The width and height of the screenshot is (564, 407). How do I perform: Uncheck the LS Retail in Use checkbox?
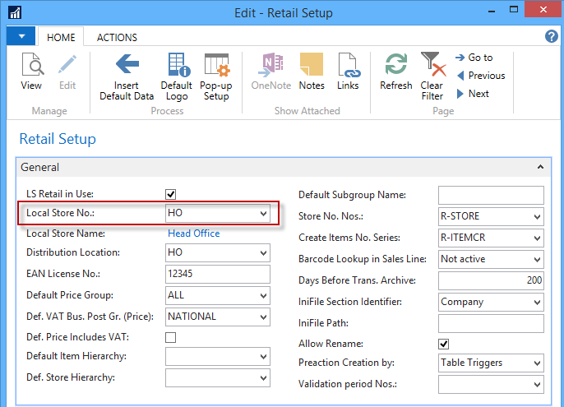click(171, 194)
